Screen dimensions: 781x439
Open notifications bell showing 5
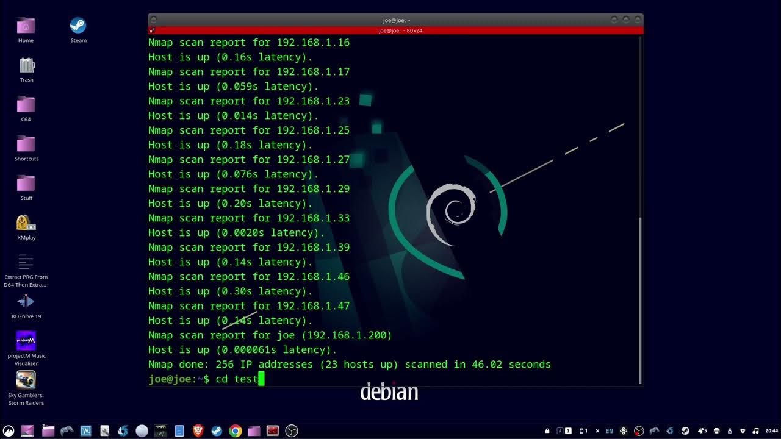tap(702, 430)
